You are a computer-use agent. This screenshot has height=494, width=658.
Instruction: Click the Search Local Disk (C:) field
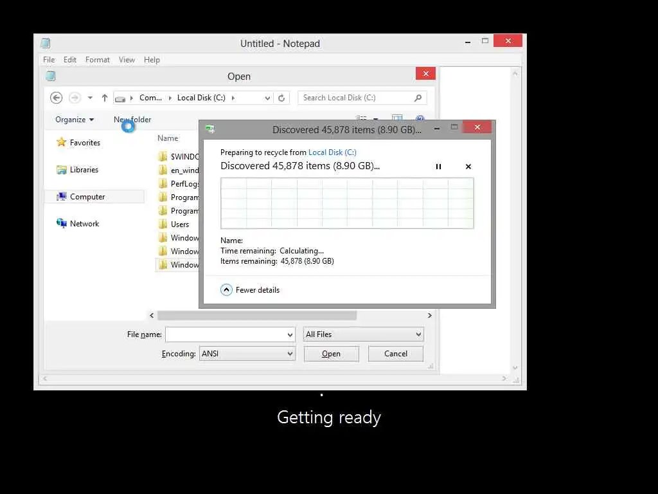[362, 98]
